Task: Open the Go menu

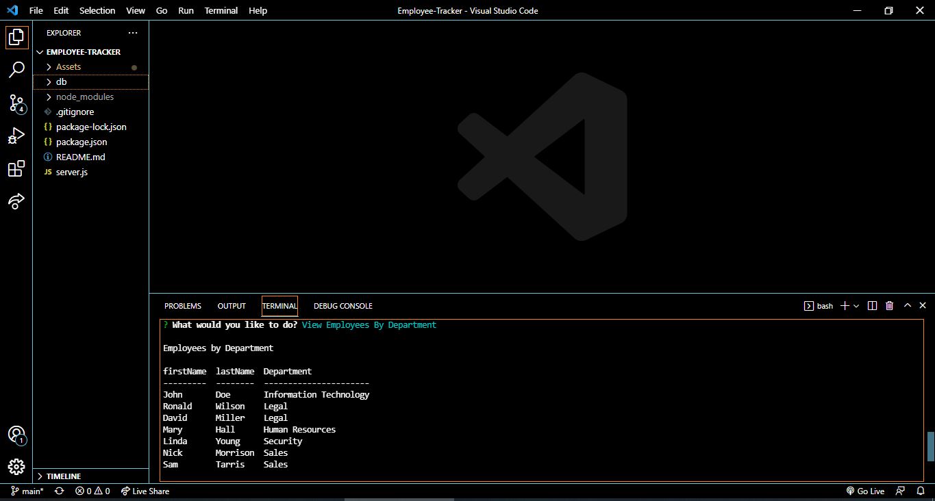Action: (162, 10)
